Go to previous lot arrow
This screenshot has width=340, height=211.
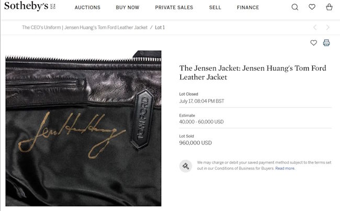(x=315, y=28)
